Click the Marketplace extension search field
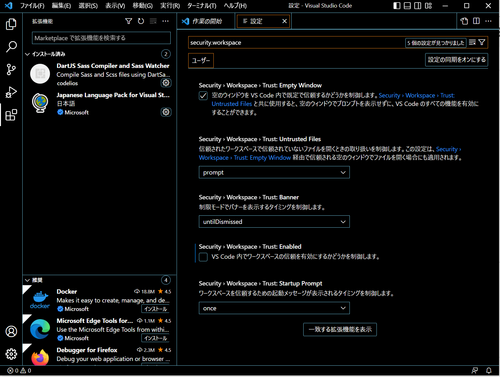This screenshot has height=377, width=500. pyautogui.click(x=101, y=38)
